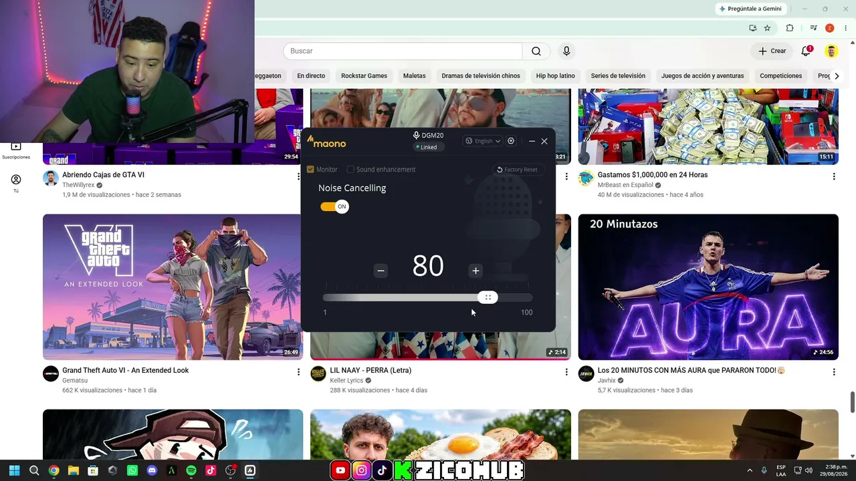Open the Javhix channel avatar

point(586,373)
